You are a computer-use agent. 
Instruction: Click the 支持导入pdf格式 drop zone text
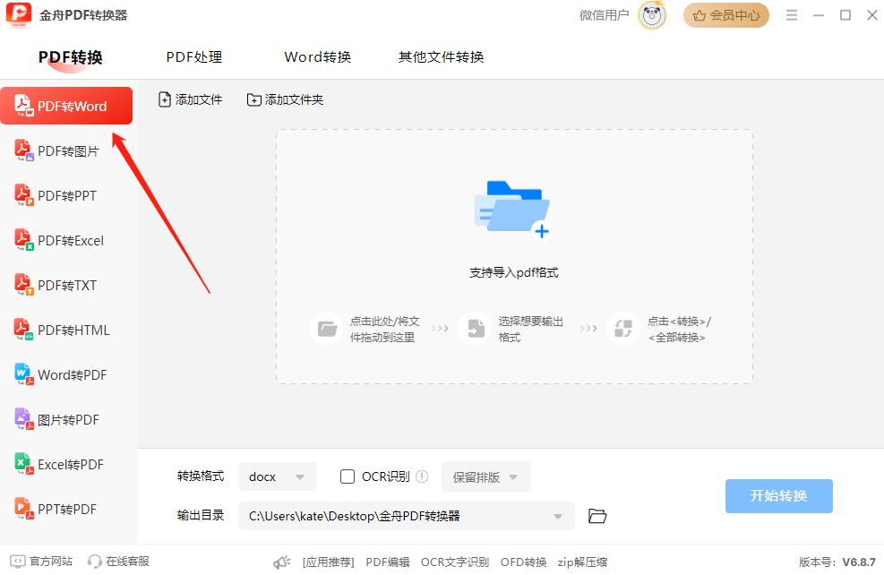[x=514, y=273]
